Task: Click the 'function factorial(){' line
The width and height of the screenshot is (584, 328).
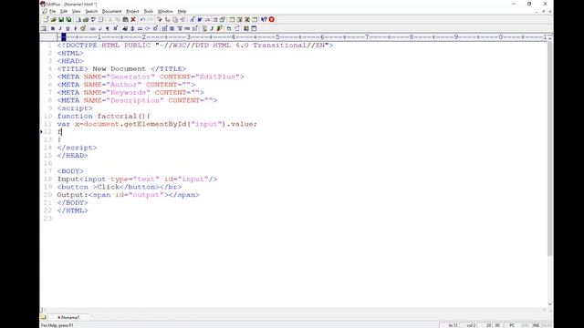Action: click(103, 116)
